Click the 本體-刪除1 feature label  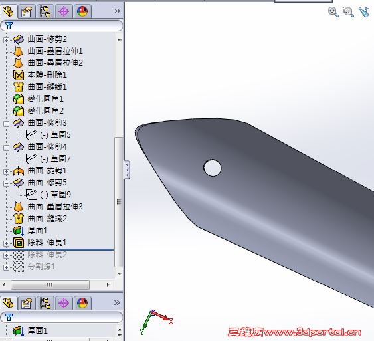[47, 75]
